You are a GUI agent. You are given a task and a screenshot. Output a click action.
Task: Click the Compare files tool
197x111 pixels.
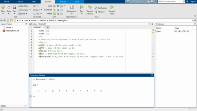pyautogui.click(x=23, y=10)
